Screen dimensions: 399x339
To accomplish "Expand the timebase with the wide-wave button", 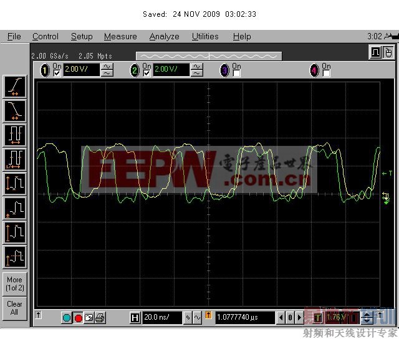I will click(x=197, y=318).
